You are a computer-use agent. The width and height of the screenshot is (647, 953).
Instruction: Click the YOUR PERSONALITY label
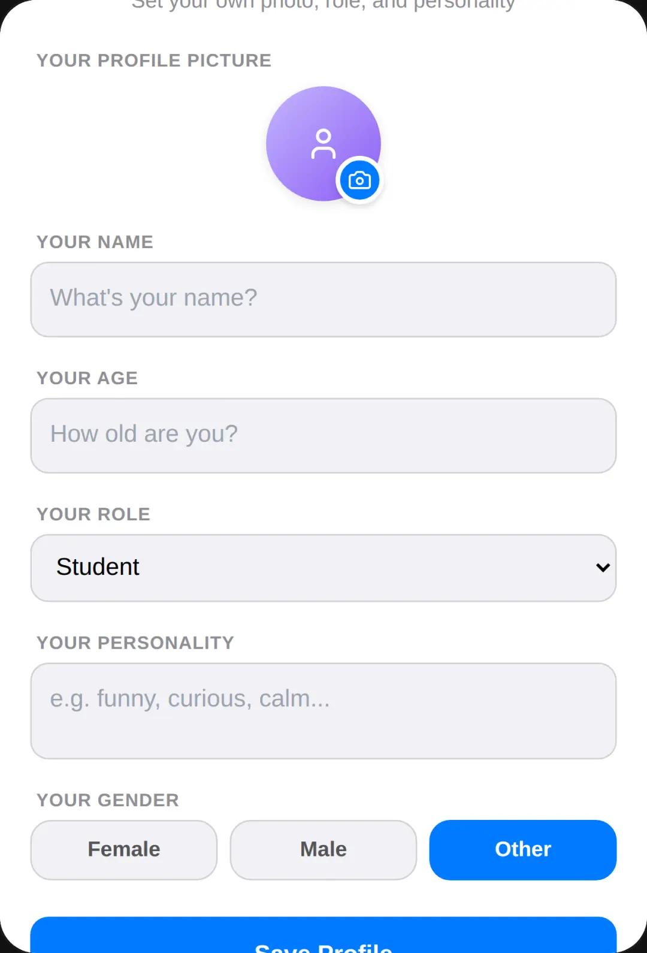(135, 643)
